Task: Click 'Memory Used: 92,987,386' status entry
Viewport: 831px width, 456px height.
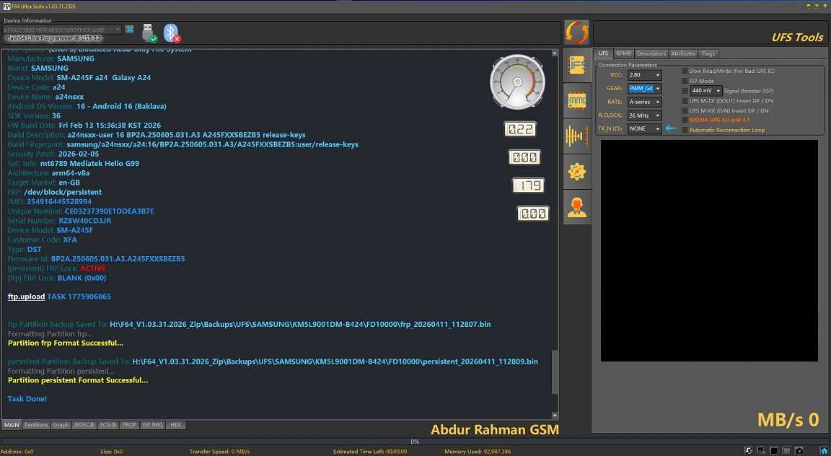Action: pos(478,452)
